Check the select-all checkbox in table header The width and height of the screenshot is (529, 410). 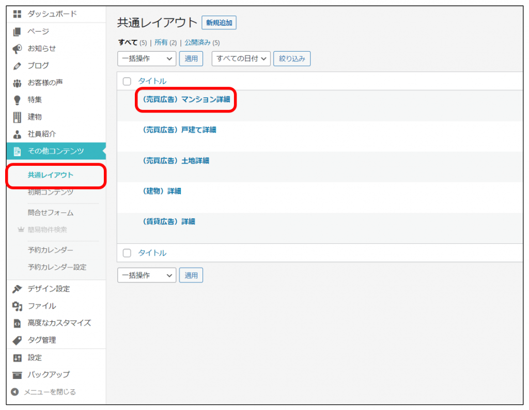coord(127,81)
